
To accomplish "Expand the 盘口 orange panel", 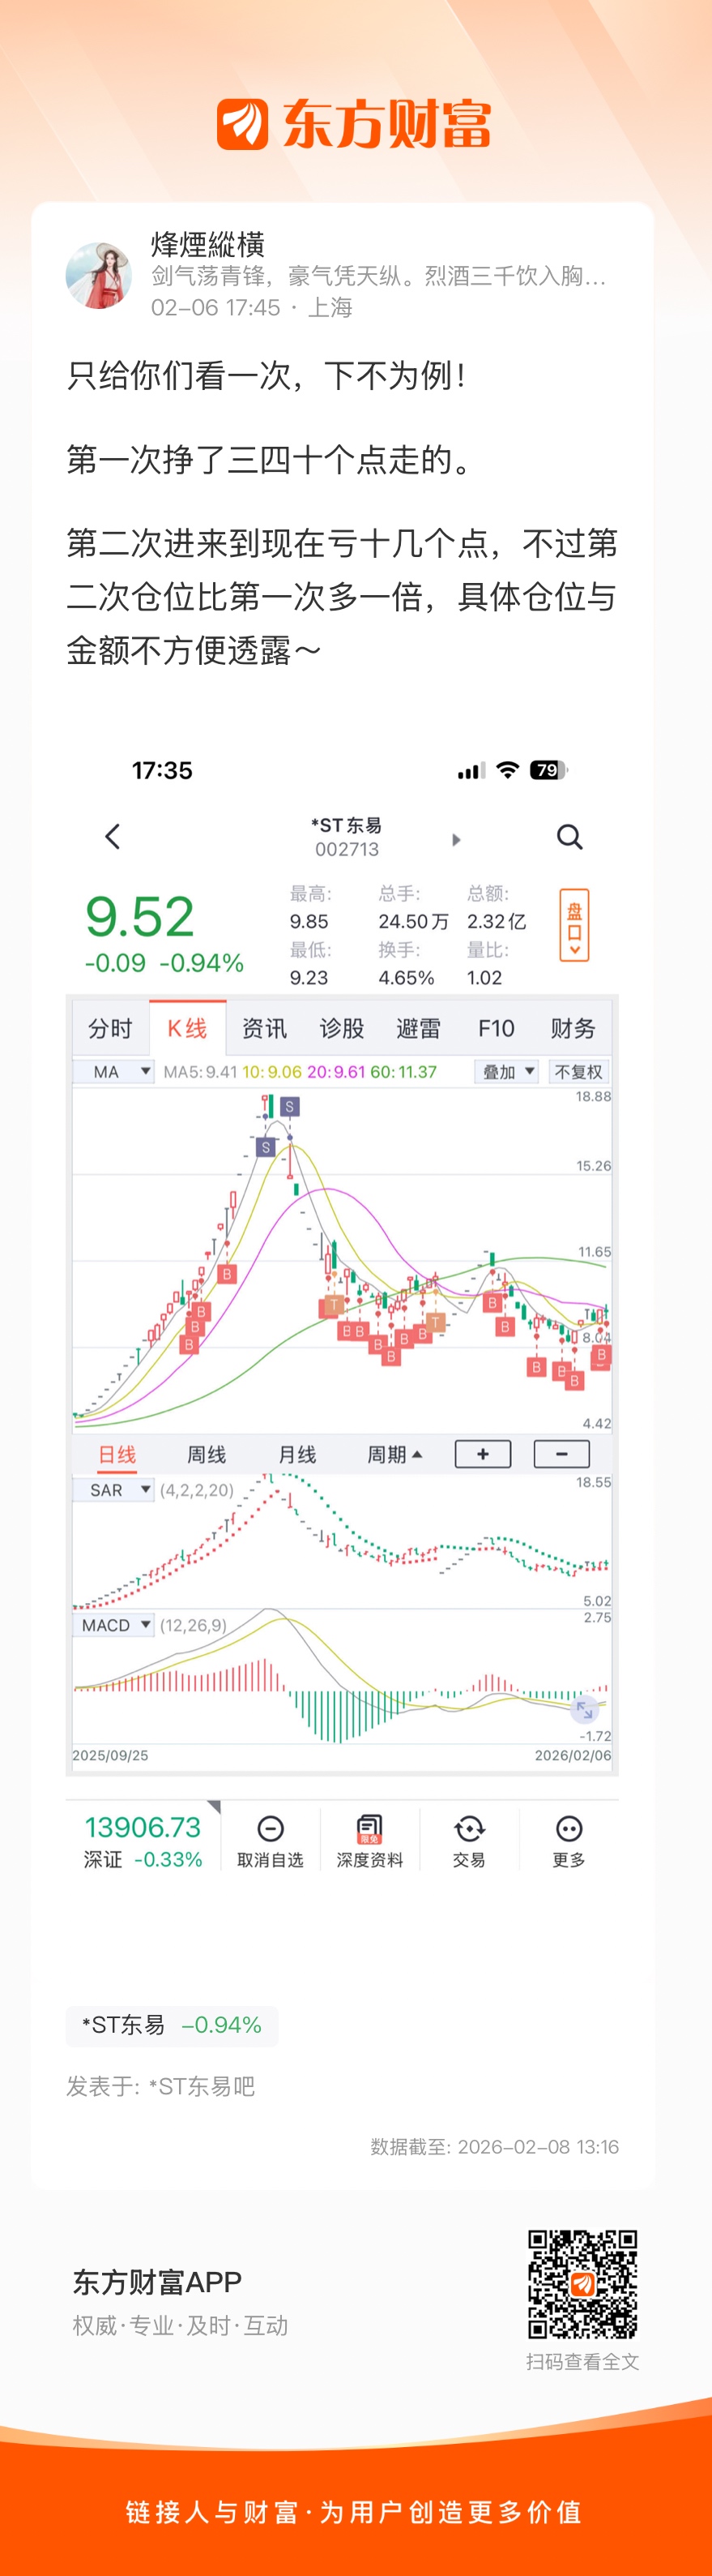I will point(574,925).
